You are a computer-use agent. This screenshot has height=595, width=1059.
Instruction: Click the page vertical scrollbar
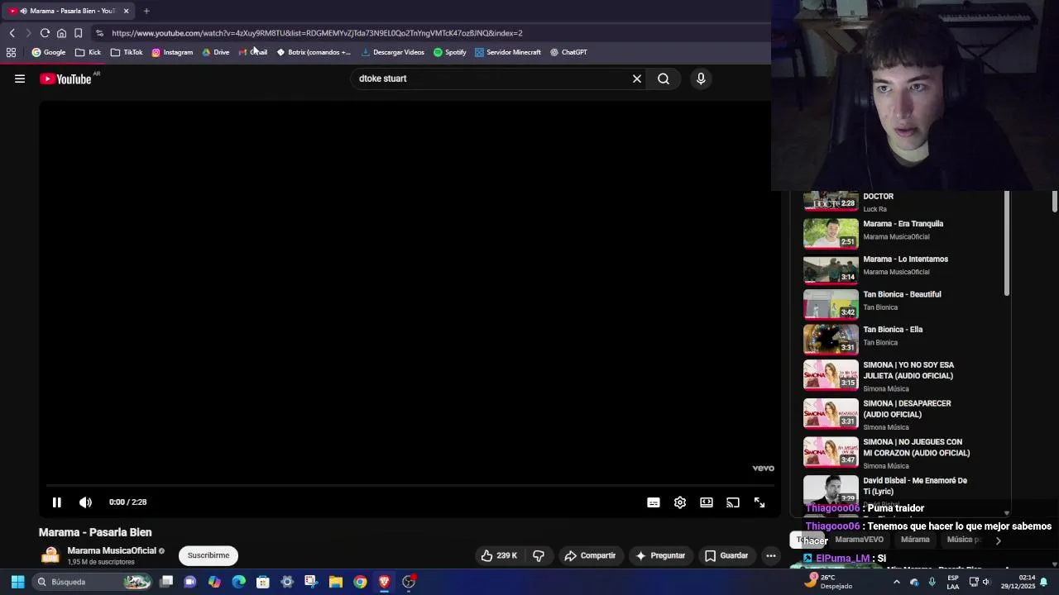click(1055, 201)
